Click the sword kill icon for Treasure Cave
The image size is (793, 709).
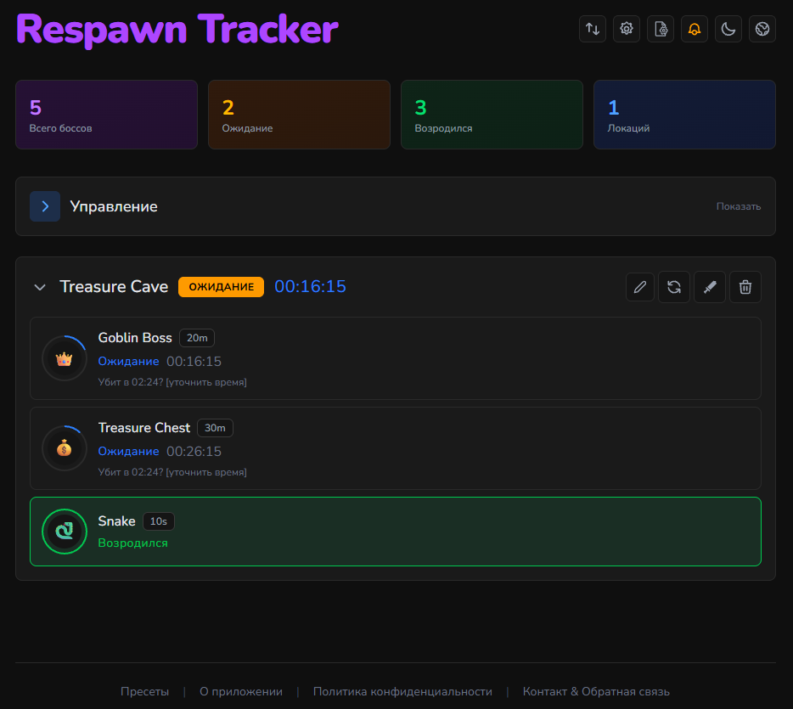click(711, 287)
